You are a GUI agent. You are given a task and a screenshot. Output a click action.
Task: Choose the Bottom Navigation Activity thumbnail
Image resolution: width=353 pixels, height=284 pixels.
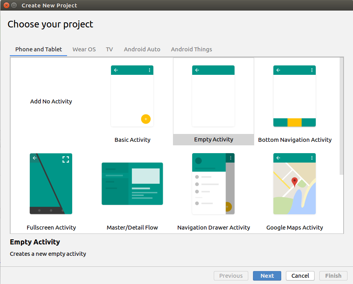point(295,96)
